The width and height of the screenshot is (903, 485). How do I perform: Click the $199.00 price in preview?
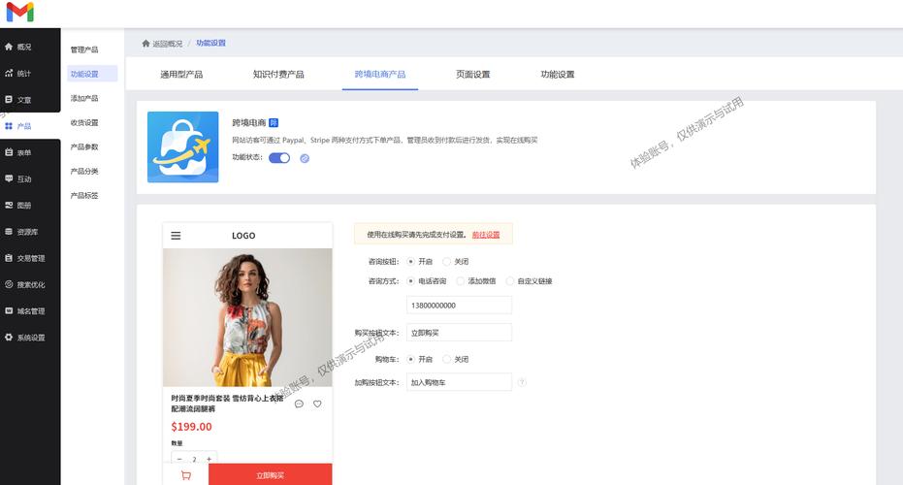point(191,427)
